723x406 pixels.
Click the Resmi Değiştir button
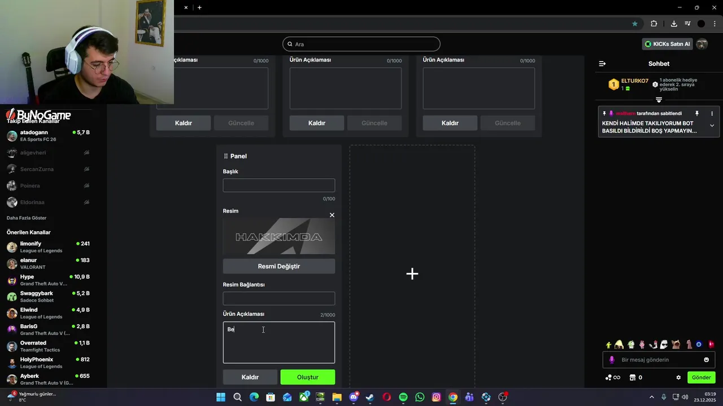(279, 266)
